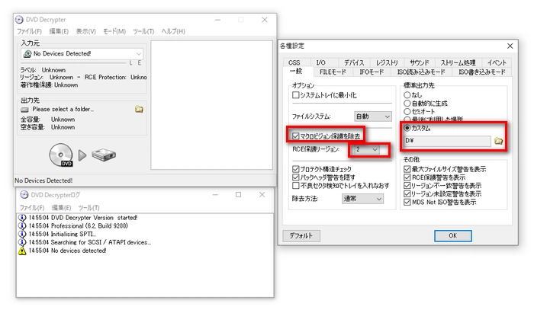This screenshot has height=313, width=534.
Task: Toggle MDS Not ISO警告を表示 checkbox
Action: pos(407,203)
